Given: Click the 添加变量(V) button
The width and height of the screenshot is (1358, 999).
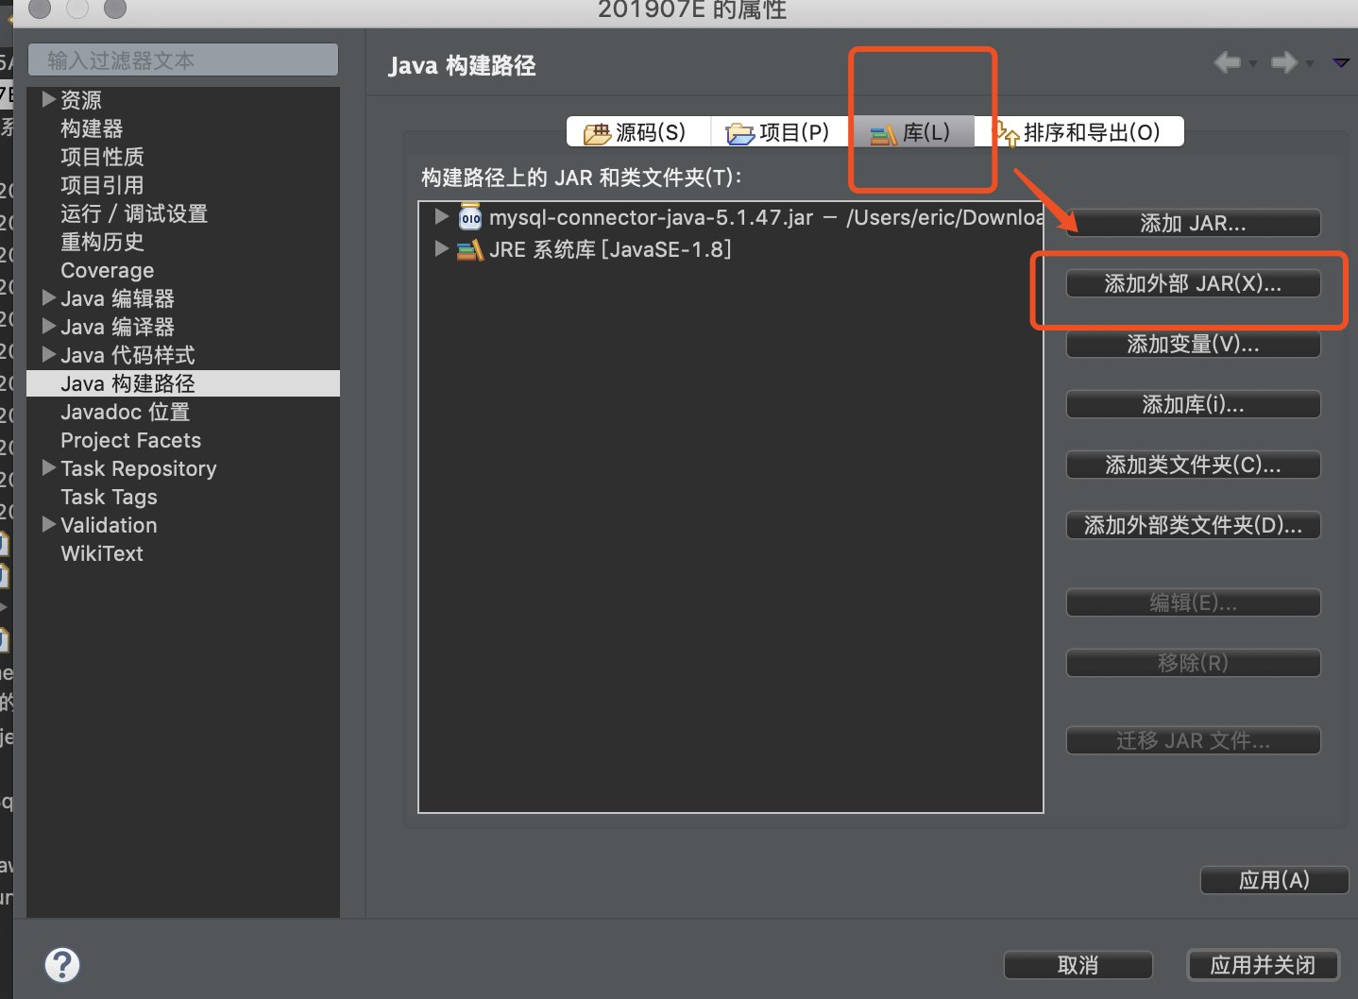Looking at the screenshot, I should click(1193, 344).
